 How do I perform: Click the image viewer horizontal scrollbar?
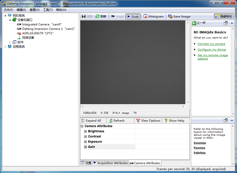133,106
